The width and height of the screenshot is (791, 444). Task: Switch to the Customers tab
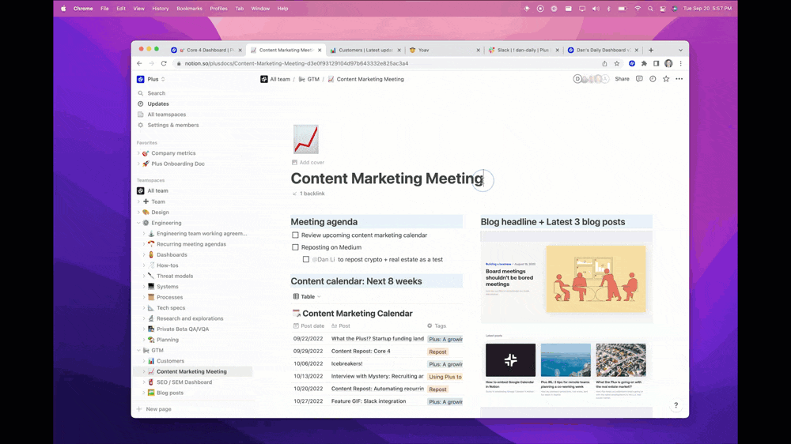[365, 50]
